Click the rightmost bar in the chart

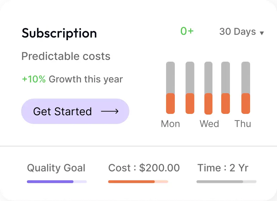click(245, 89)
